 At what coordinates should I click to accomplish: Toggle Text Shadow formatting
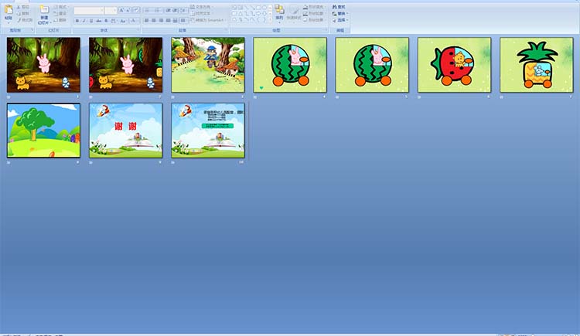coord(106,21)
